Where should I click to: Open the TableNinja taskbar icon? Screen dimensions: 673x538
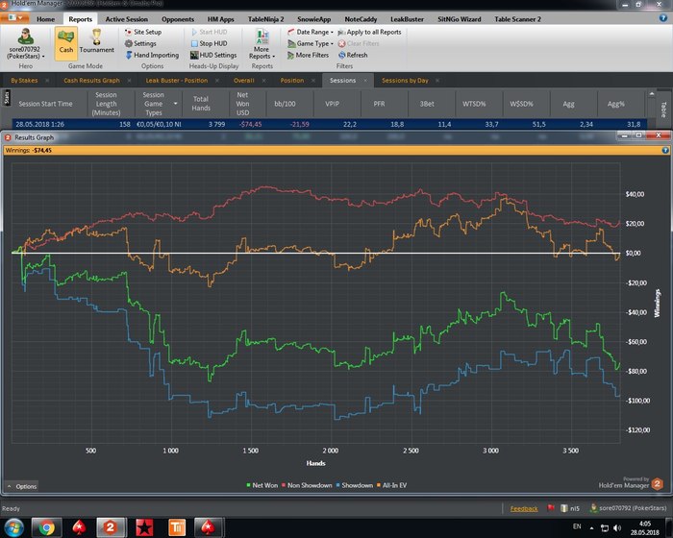tap(176, 527)
